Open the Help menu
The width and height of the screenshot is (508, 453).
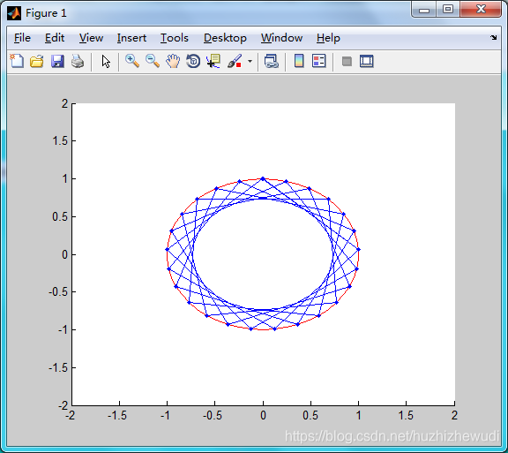click(x=328, y=38)
